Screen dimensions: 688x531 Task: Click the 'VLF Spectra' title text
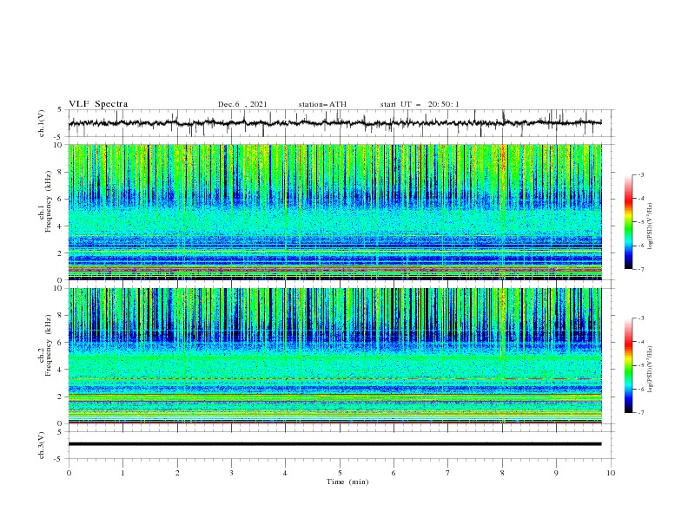98,104
